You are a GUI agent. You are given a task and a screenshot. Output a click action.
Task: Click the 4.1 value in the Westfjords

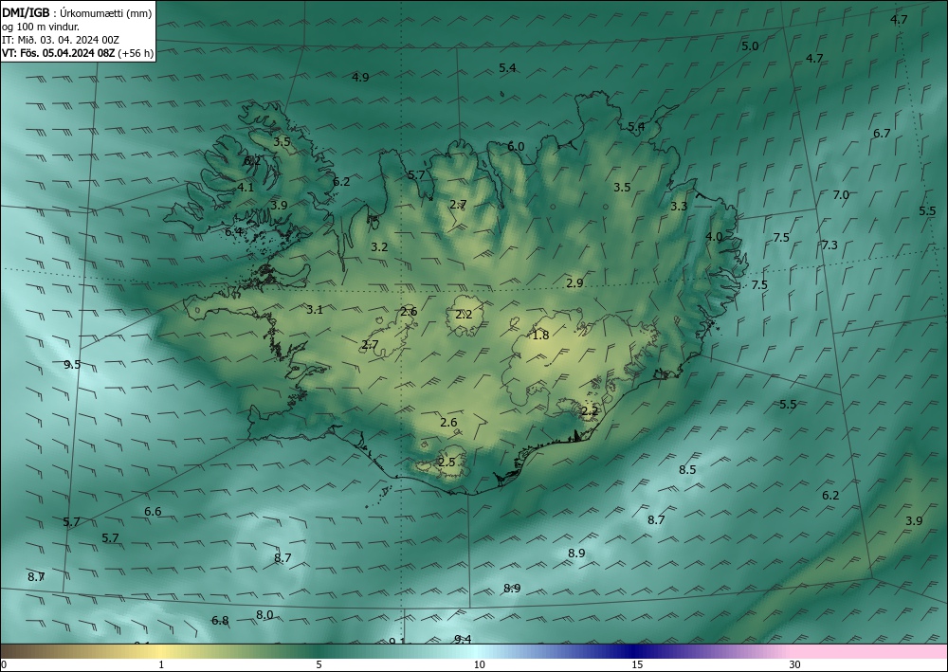click(246, 188)
